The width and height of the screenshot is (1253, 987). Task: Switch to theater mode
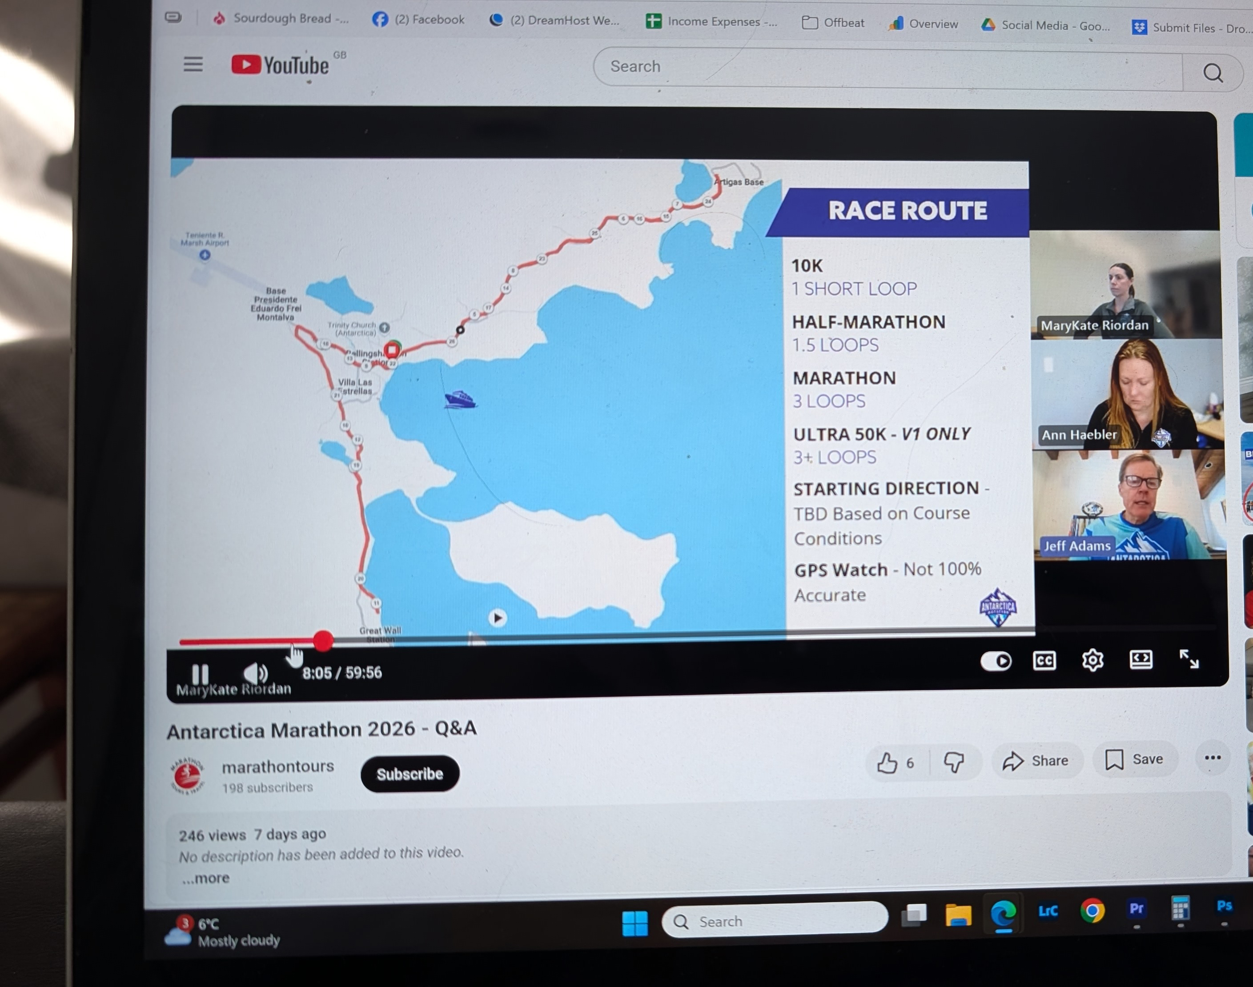tap(1141, 659)
